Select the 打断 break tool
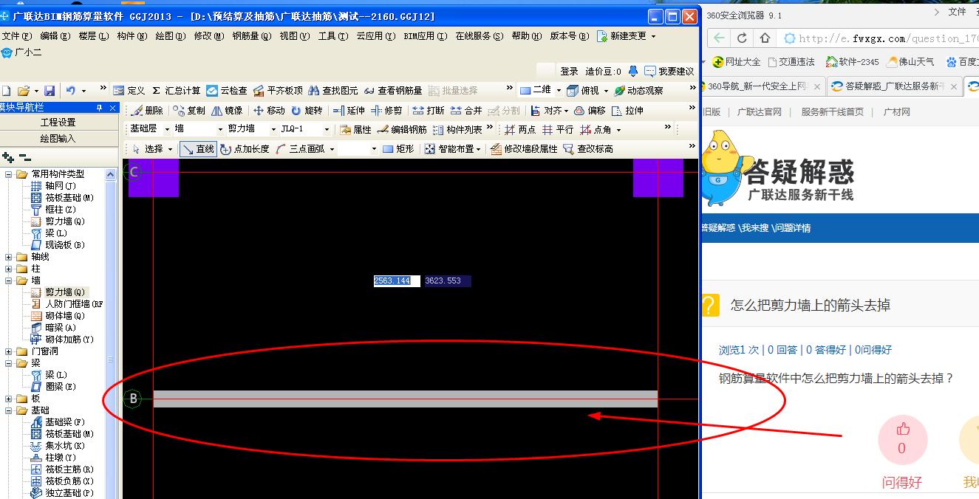 pos(429,111)
